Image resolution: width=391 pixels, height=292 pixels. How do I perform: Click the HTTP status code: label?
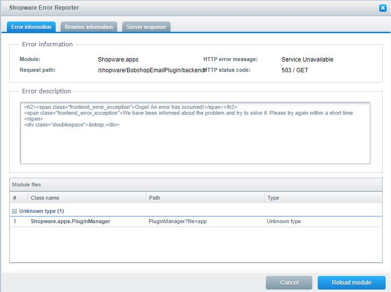227,70
